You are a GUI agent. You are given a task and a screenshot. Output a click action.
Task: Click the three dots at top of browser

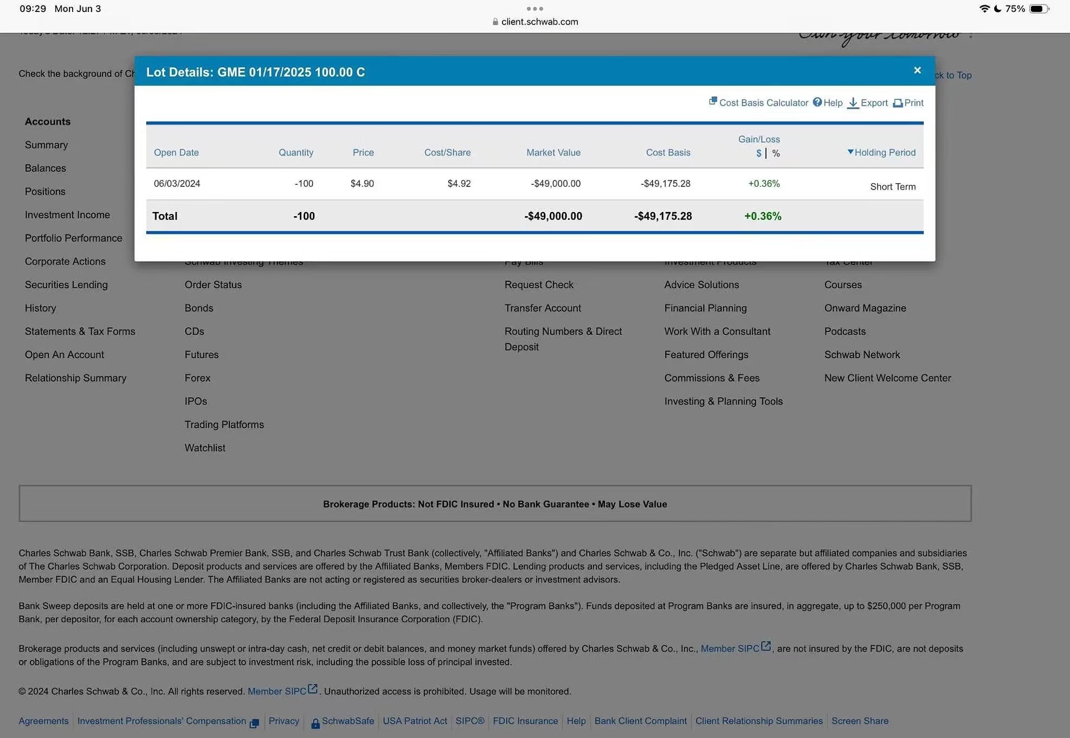click(x=534, y=9)
